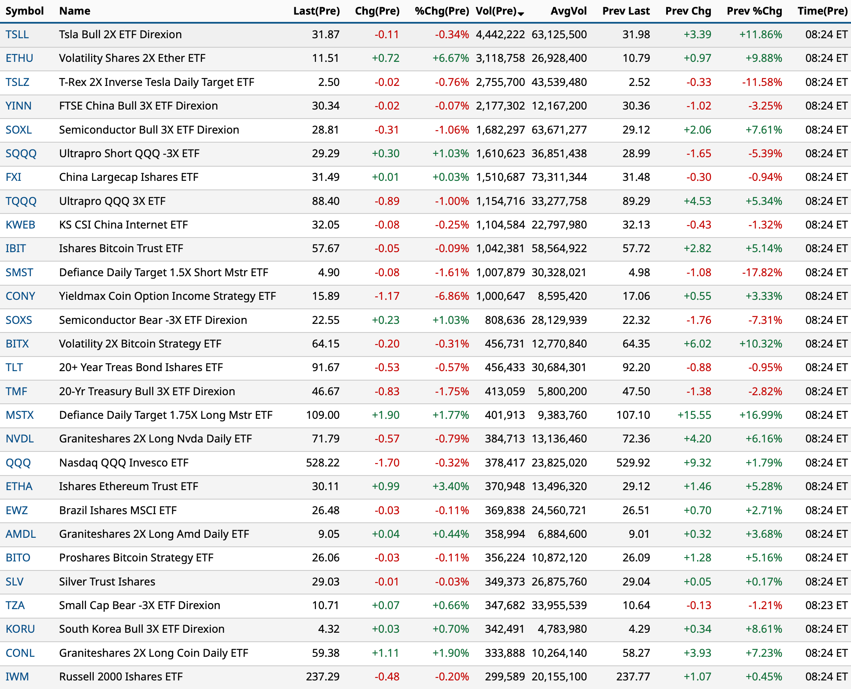This screenshot has height=689, width=851.
Task: Sort by %Chg(Pre) column header
Action: 441,11
